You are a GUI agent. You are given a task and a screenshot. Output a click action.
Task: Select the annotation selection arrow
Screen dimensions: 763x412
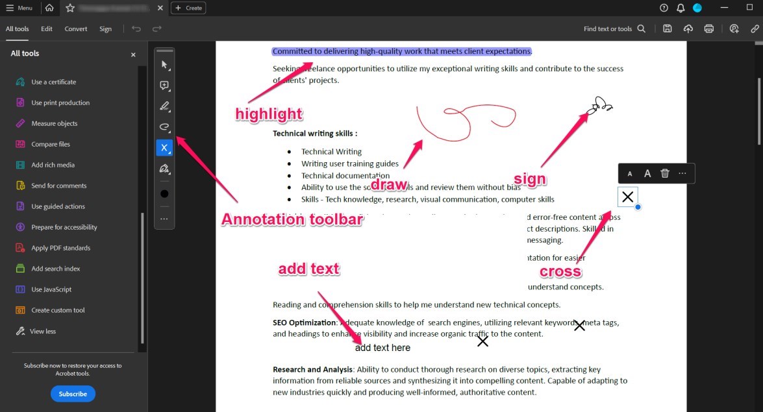[x=164, y=64]
